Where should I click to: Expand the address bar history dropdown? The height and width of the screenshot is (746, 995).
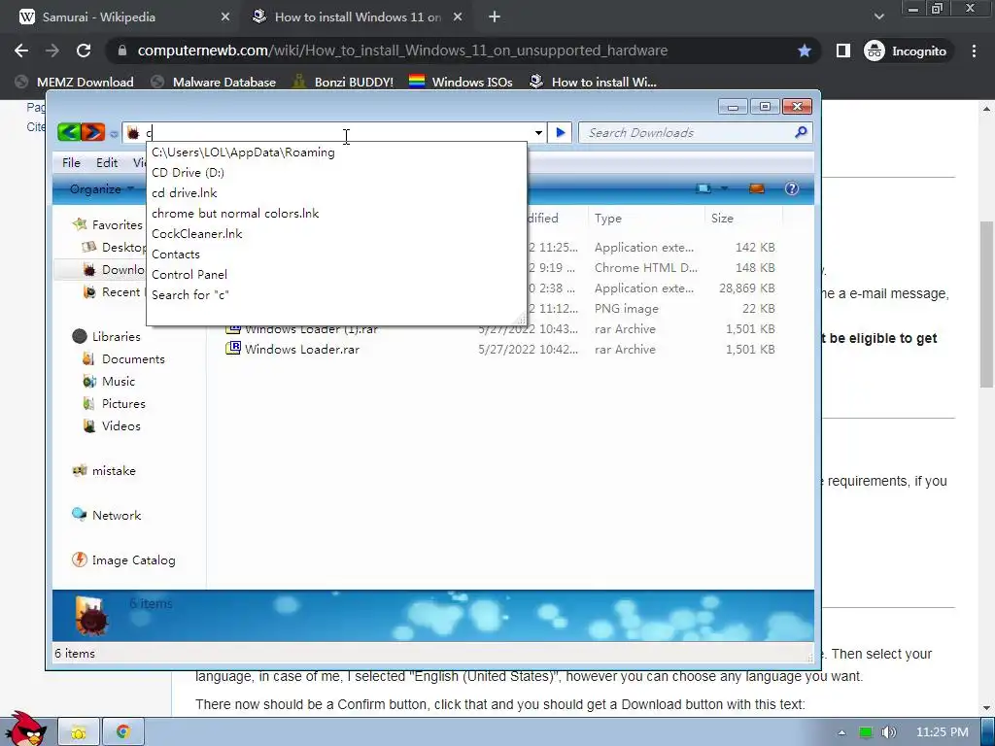coord(538,132)
